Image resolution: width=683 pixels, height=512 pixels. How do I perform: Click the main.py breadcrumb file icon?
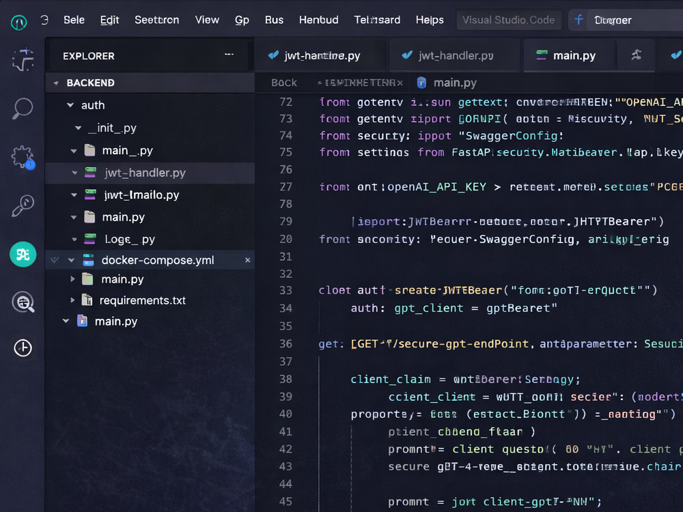(421, 83)
